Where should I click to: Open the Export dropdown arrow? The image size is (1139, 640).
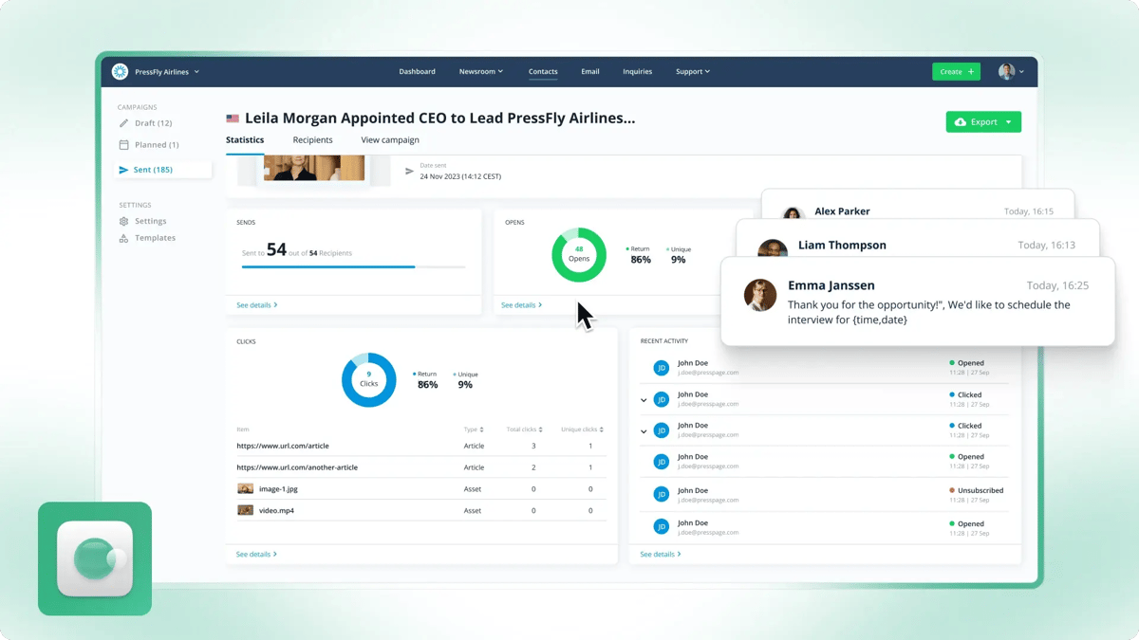pos(1009,122)
